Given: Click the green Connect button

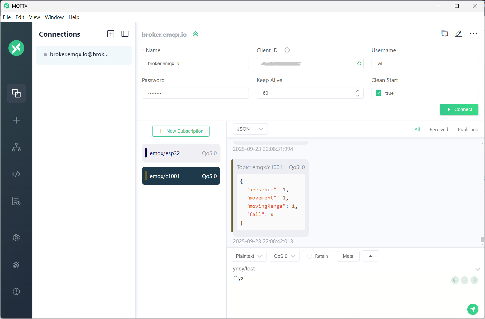Looking at the screenshot, I should click(x=459, y=109).
